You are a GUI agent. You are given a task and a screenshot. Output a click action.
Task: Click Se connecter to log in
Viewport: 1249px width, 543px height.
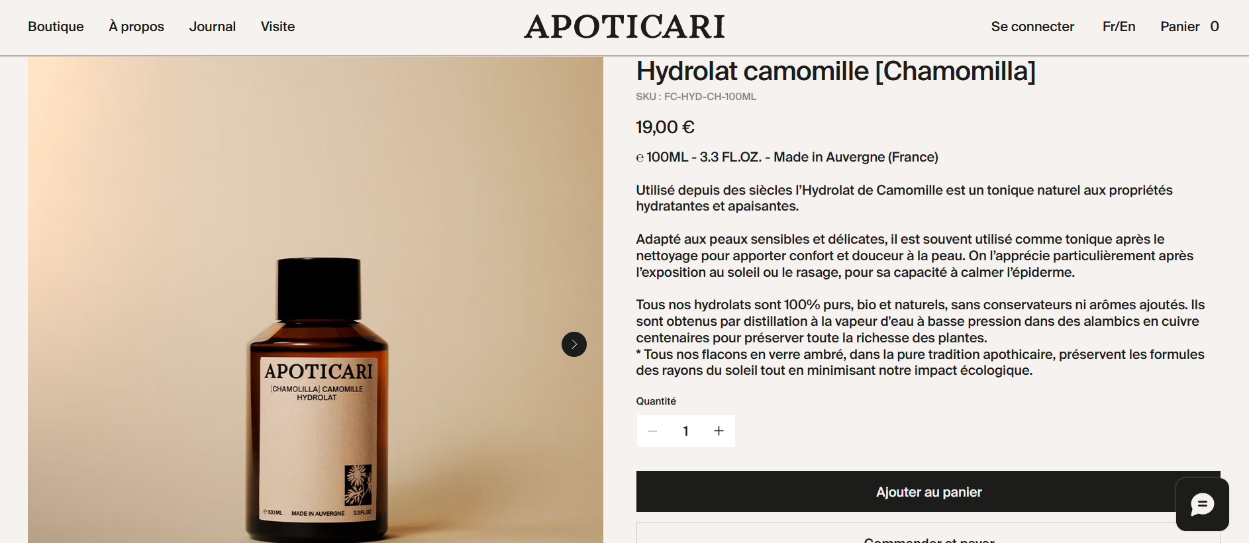(x=1032, y=26)
